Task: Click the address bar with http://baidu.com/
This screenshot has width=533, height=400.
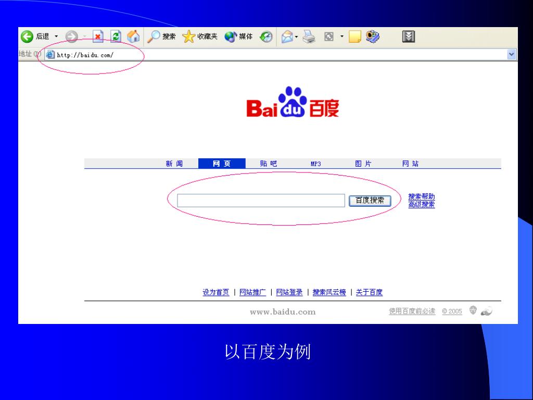Action: [x=281, y=55]
